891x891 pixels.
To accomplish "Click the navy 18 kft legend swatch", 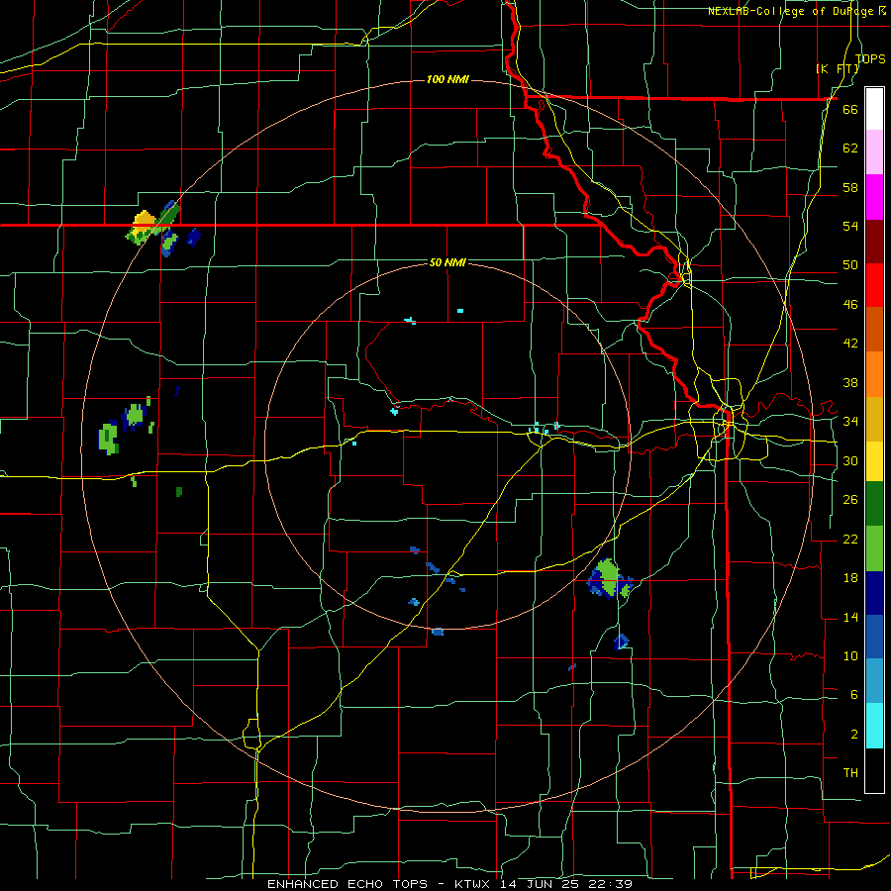I will pyautogui.click(x=874, y=593).
